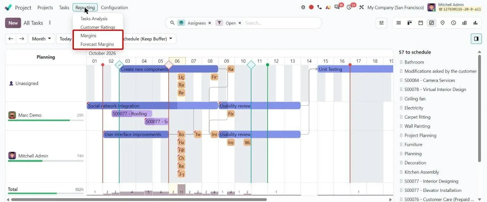Switch to Graph view bar icon
The image size is (487, 202).
[475, 23]
